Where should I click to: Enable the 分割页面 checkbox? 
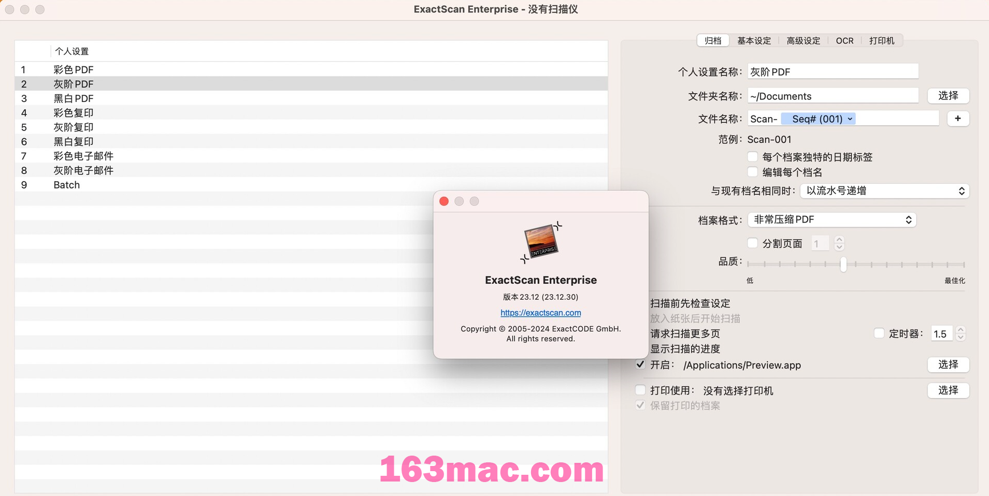[x=753, y=243]
